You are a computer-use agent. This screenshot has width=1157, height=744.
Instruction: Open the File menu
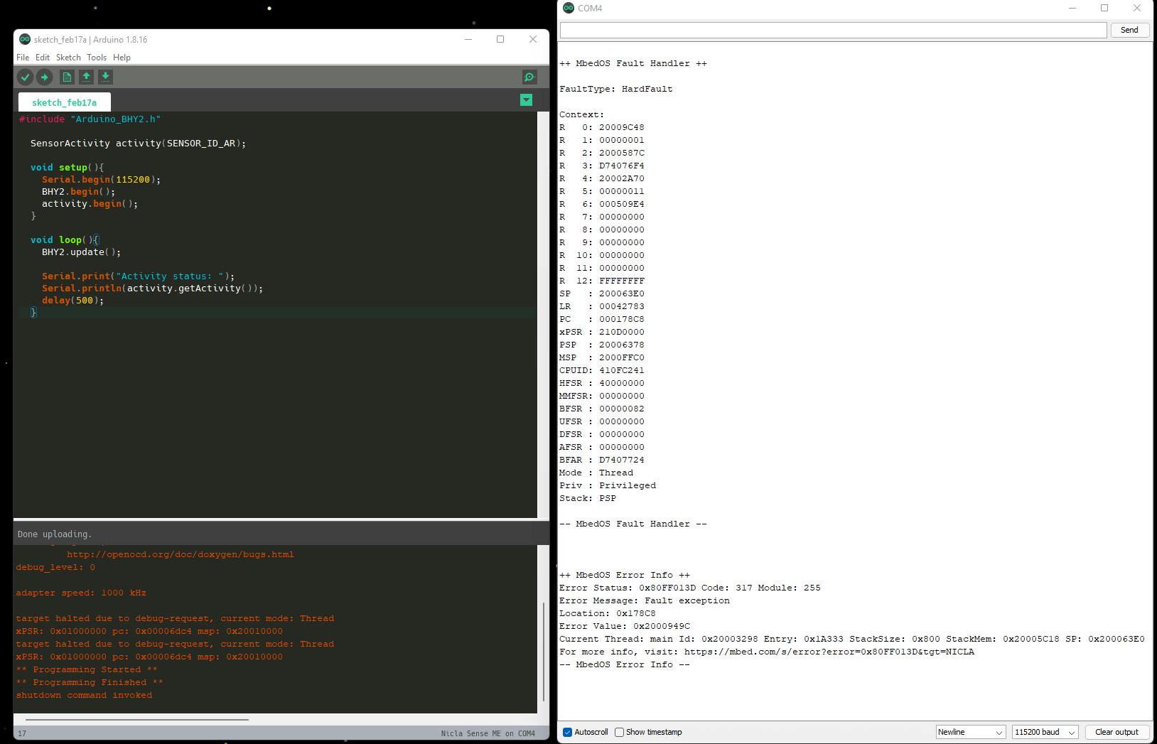coord(23,58)
